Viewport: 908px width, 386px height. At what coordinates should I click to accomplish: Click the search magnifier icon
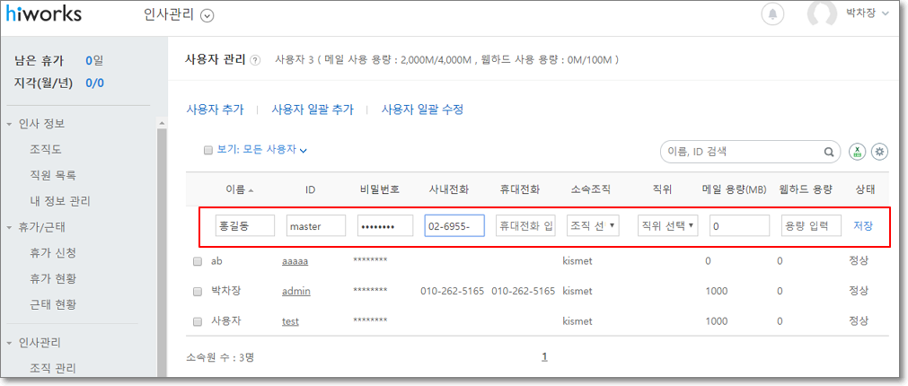click(829, 153)
